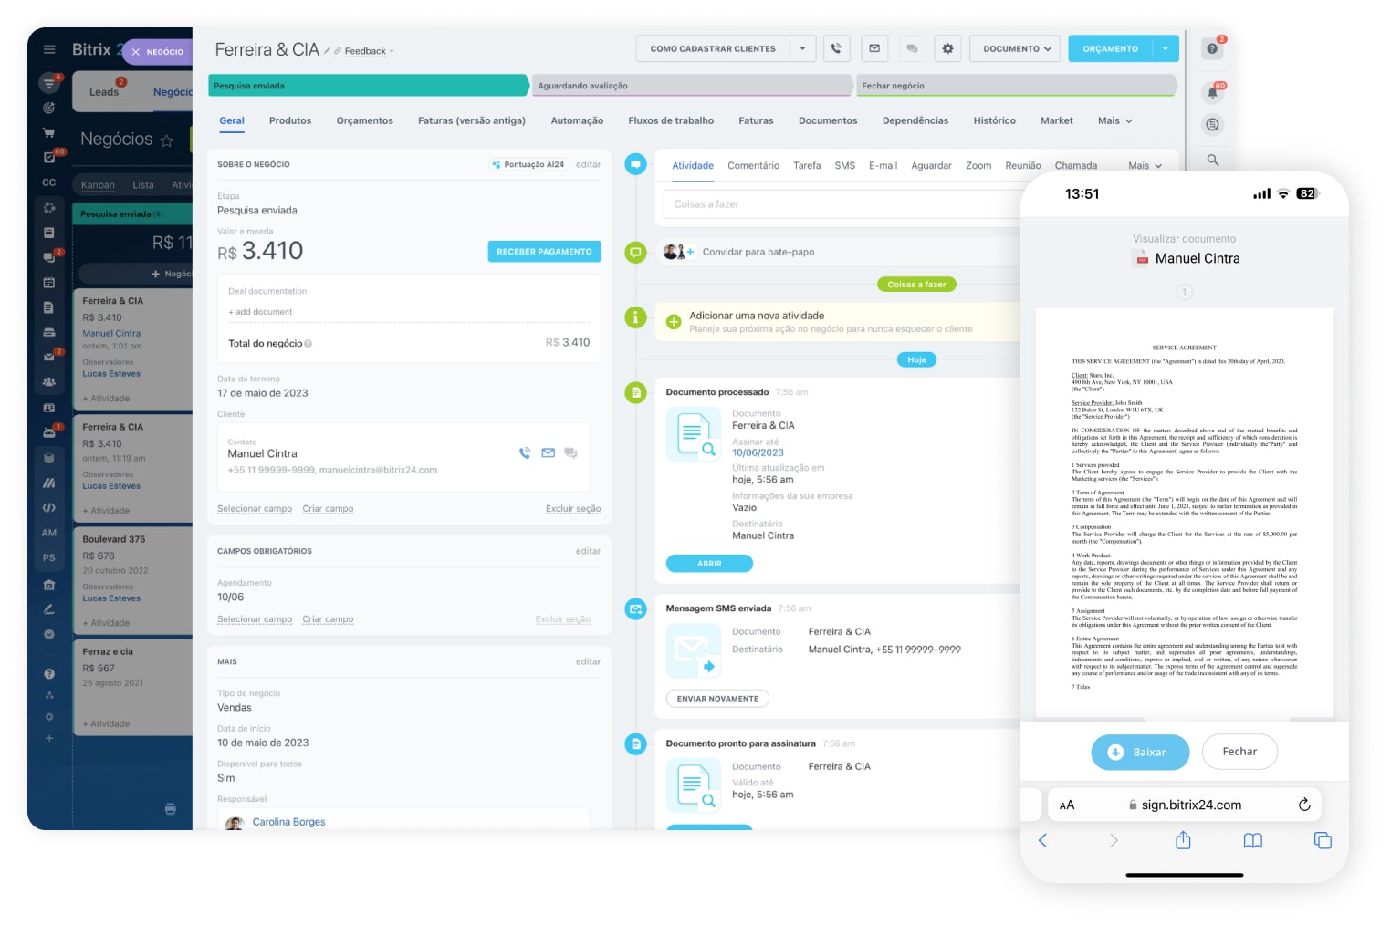Expand the Mais menu in the main tabs
This screenshot has width=1391, height=925.
coord(1114,120)
